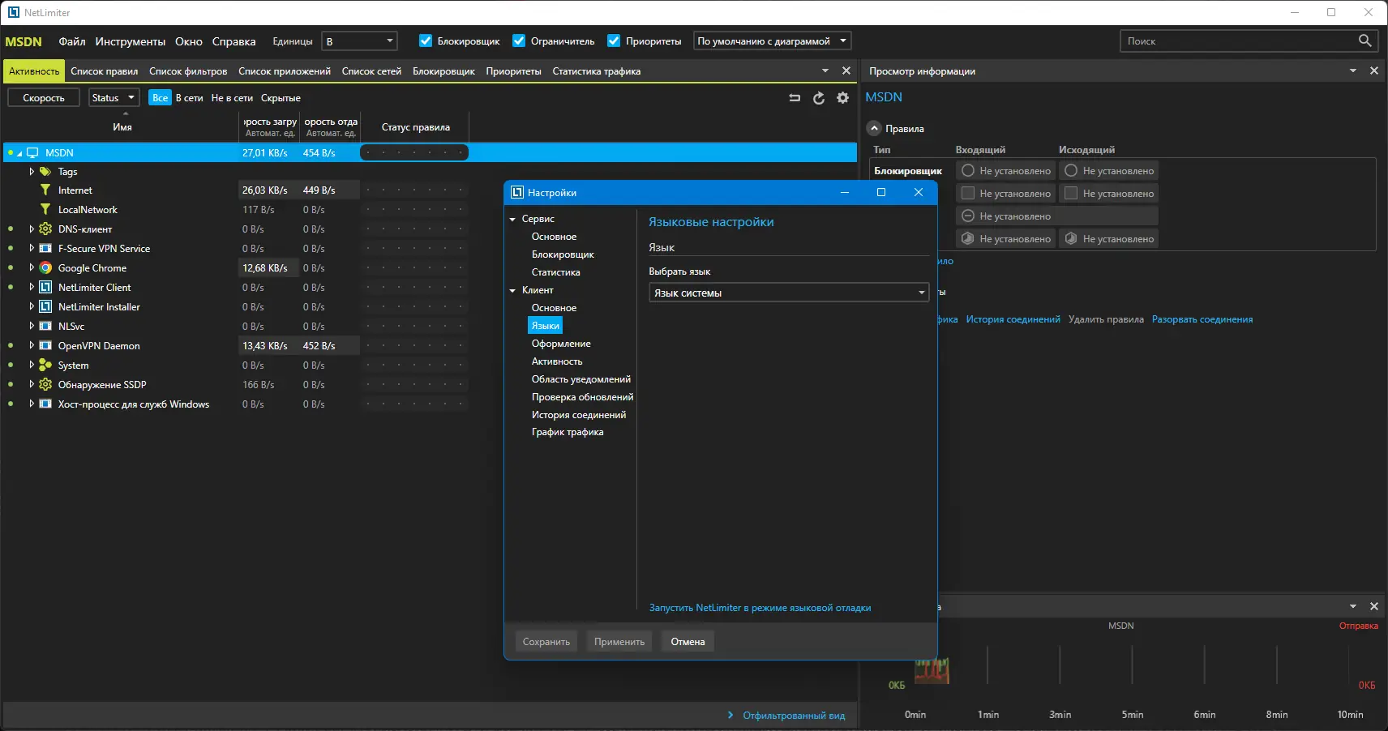Screen dimensions: 1388x731
Task: Open the Инструменты menu
Action: [130, 41]
